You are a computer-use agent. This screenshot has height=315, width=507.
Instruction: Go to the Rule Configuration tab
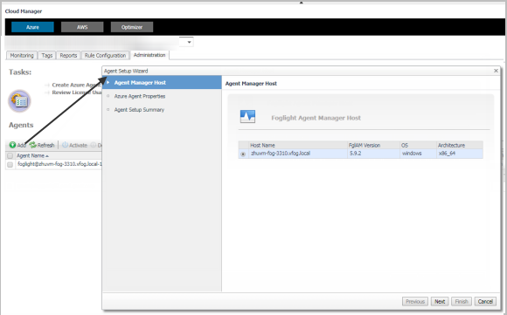[105, 56]
